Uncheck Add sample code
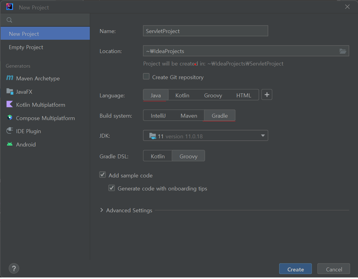This screenshot has height=279, width=358. [x=103, y=175]
